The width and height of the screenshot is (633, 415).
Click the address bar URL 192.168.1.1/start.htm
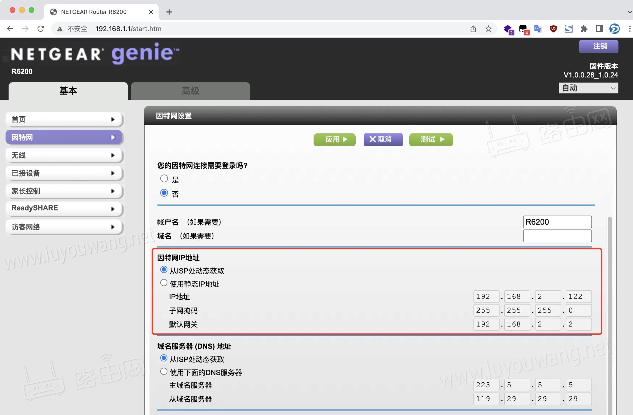[x=128, y=29]
